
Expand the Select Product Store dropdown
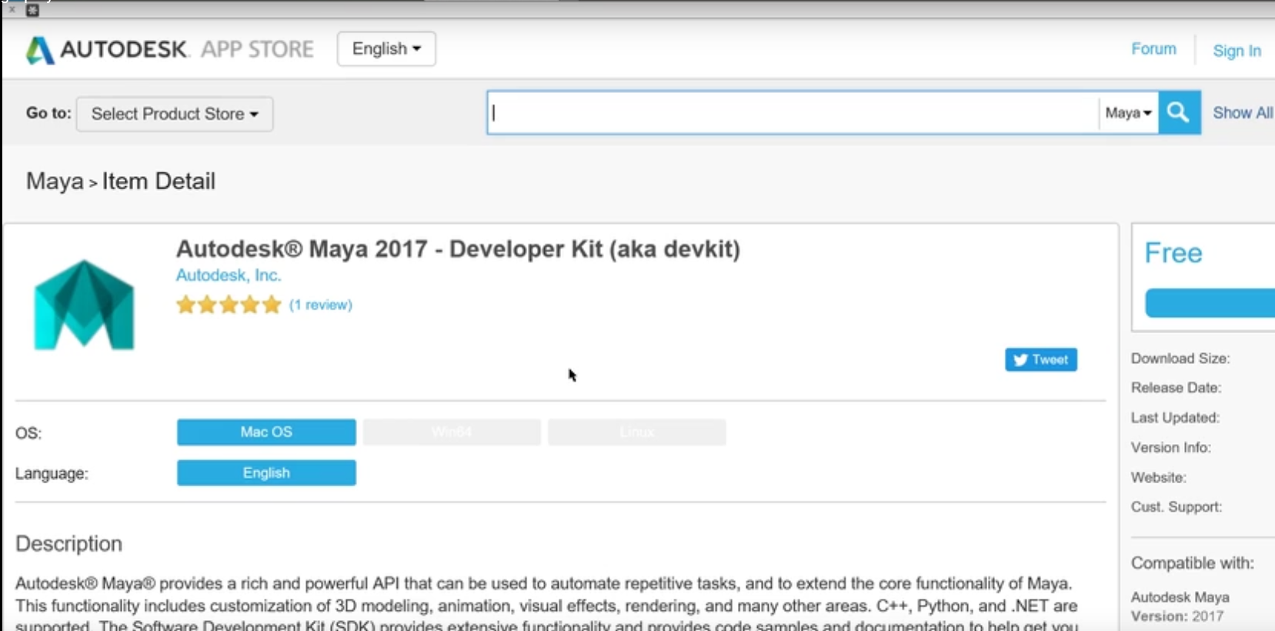click(175, 114)
